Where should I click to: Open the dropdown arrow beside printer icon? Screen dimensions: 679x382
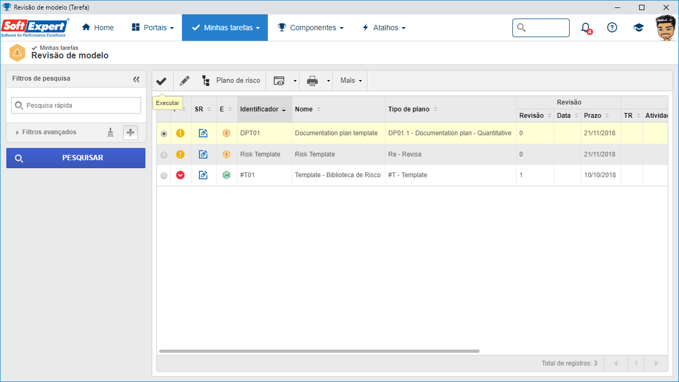[328, 81]
